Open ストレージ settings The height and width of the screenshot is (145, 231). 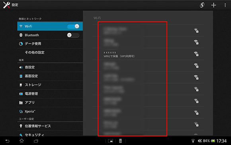(50, 85)
